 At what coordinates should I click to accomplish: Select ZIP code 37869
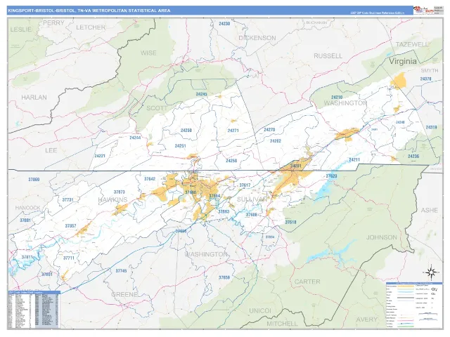point(34,180)
